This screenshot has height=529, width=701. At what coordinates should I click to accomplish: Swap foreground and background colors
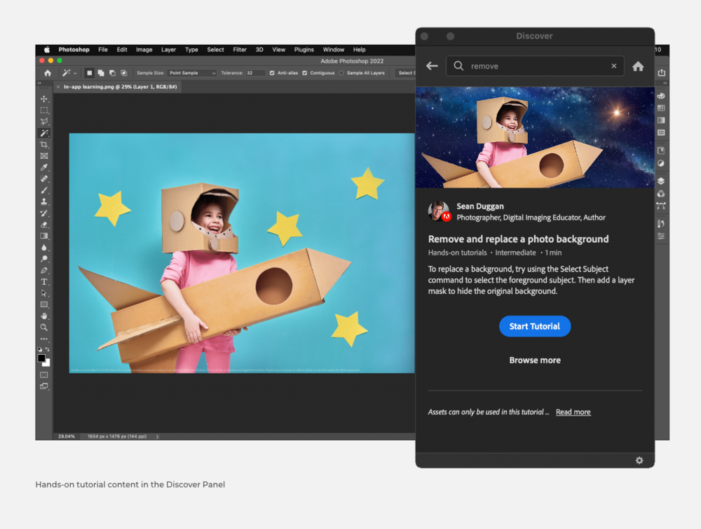48,349
